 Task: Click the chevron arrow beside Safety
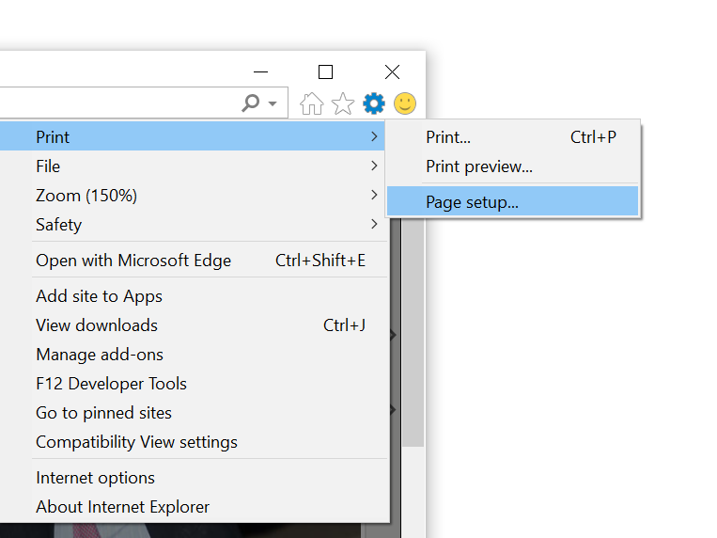pyautogui.click(x=375, y=225)
